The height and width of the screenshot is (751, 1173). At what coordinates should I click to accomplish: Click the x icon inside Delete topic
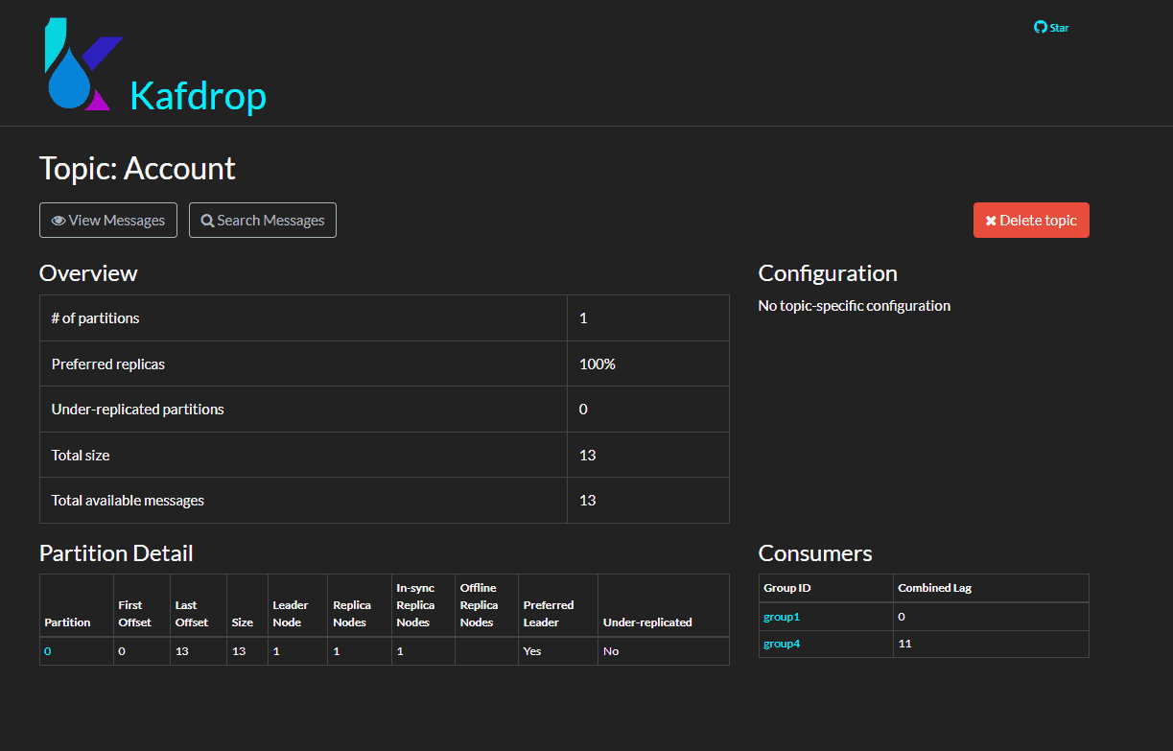[991, 220]
